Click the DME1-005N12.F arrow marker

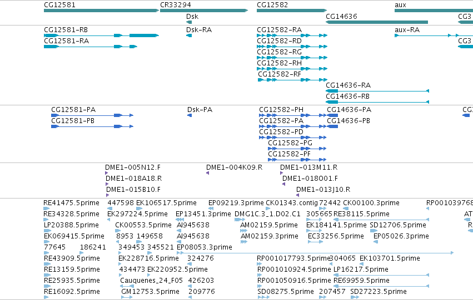[x=107, y=173]
